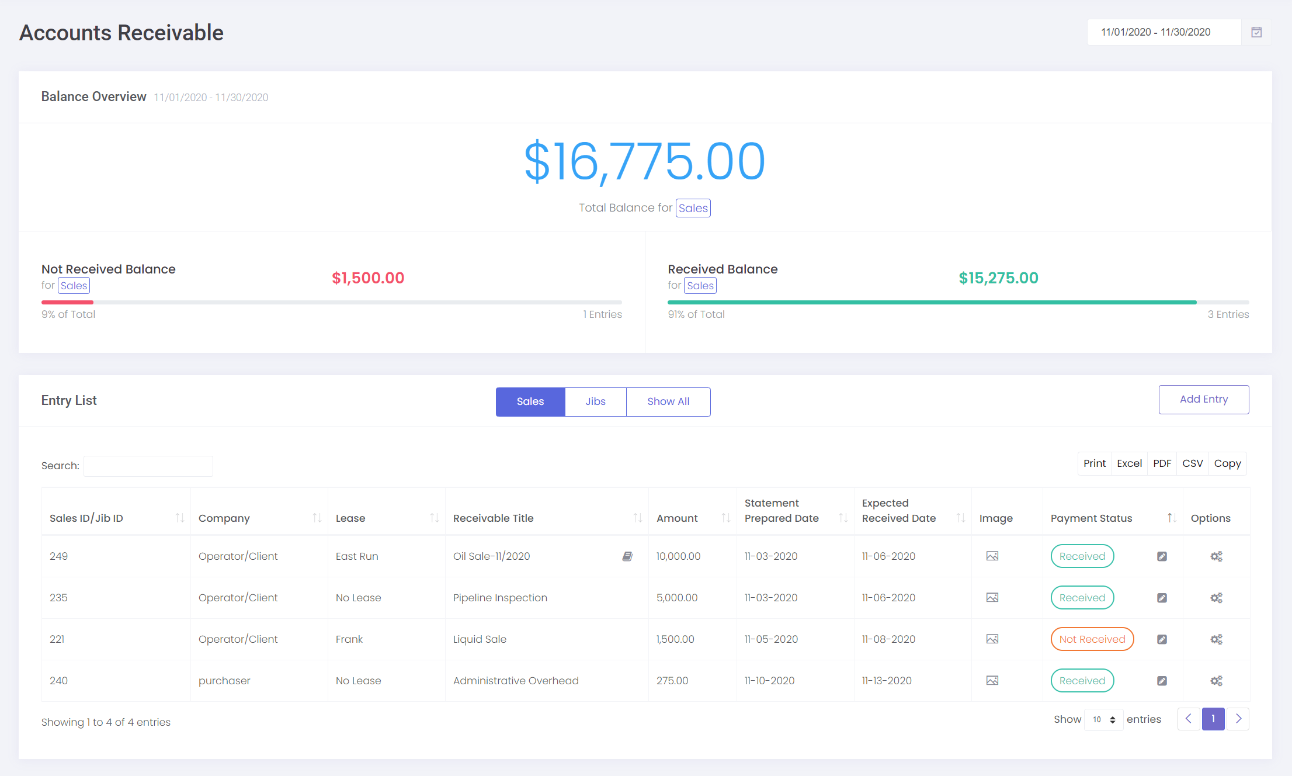The height and width of the screenshot is (776, 1292).
Task: Open the date range calendar icon
Action: [1256, 32]
